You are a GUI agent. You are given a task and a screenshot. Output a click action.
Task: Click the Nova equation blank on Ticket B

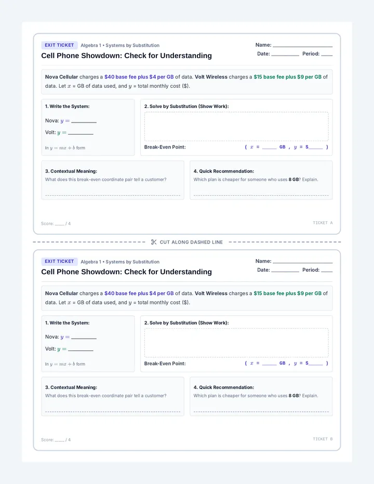[x=84, y=338]
